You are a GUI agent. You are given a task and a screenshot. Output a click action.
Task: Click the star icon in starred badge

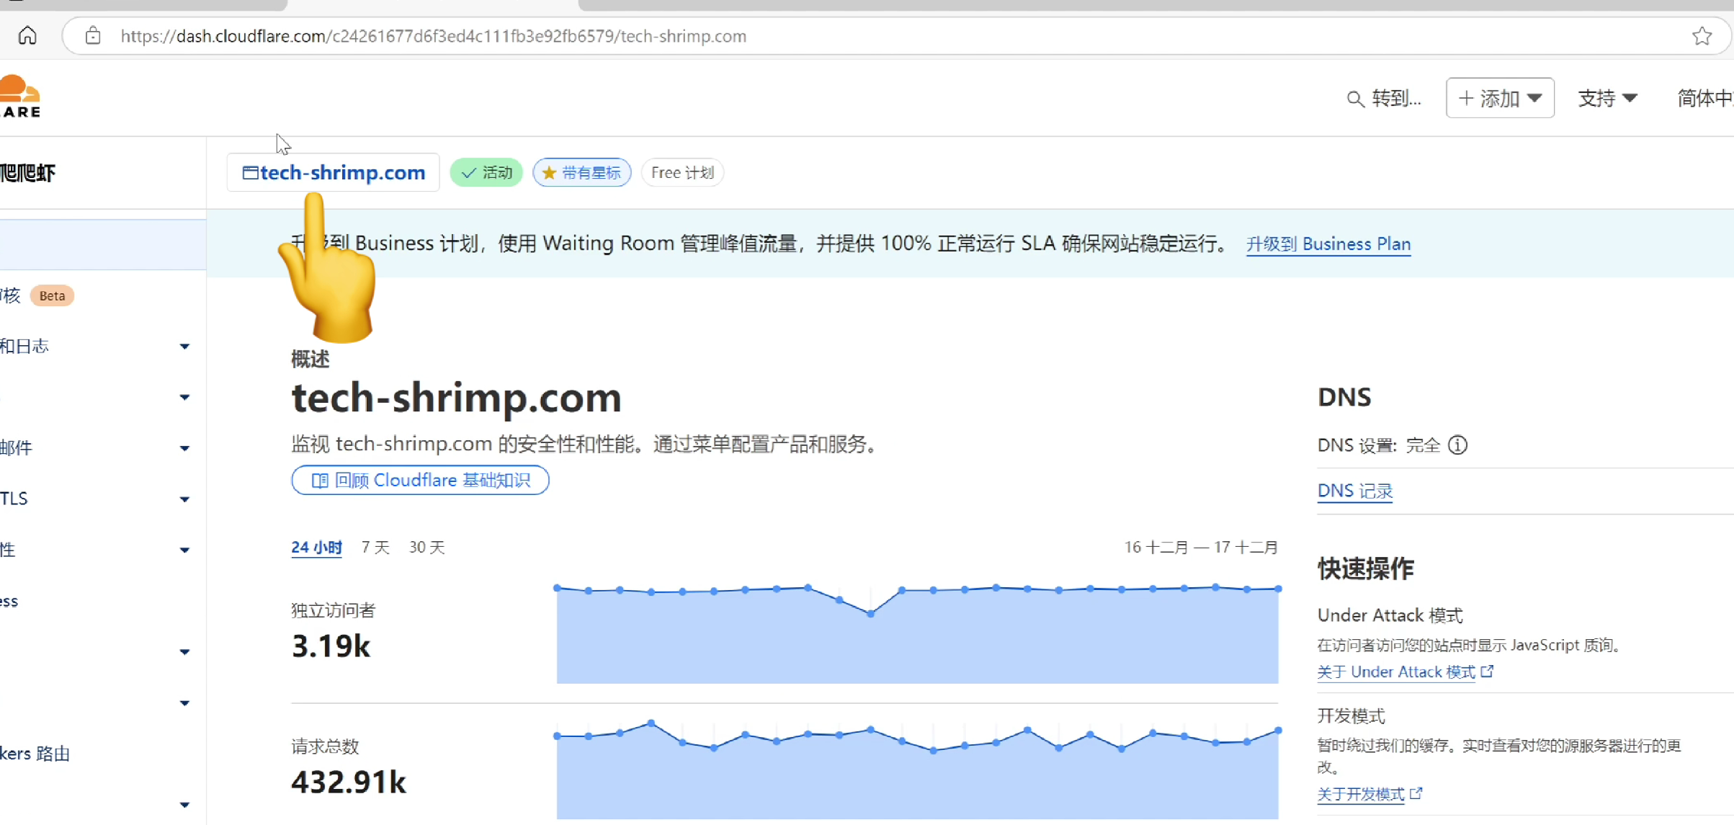click(x=549, y=173)
